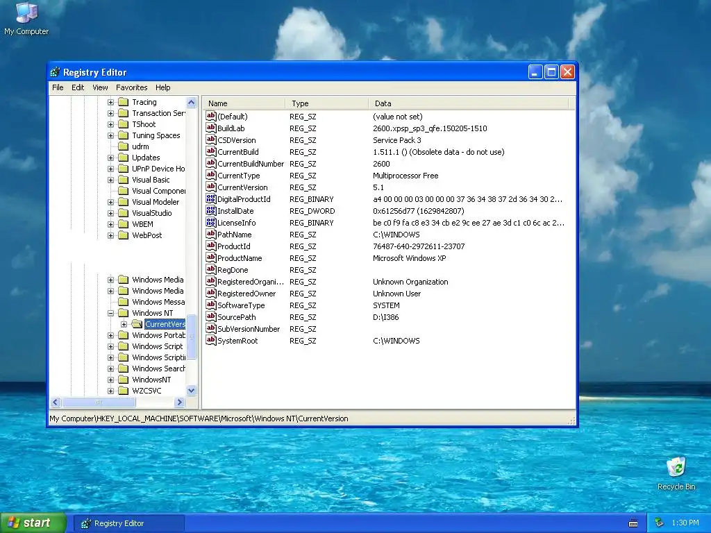Open the Edit menu

(78, 87)
